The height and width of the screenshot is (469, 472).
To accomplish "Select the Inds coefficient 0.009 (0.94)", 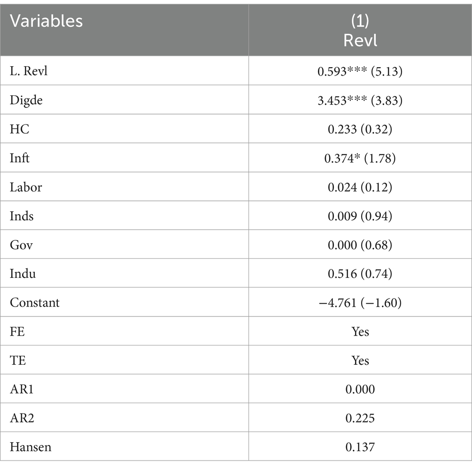I will click(x=360, y=215).
